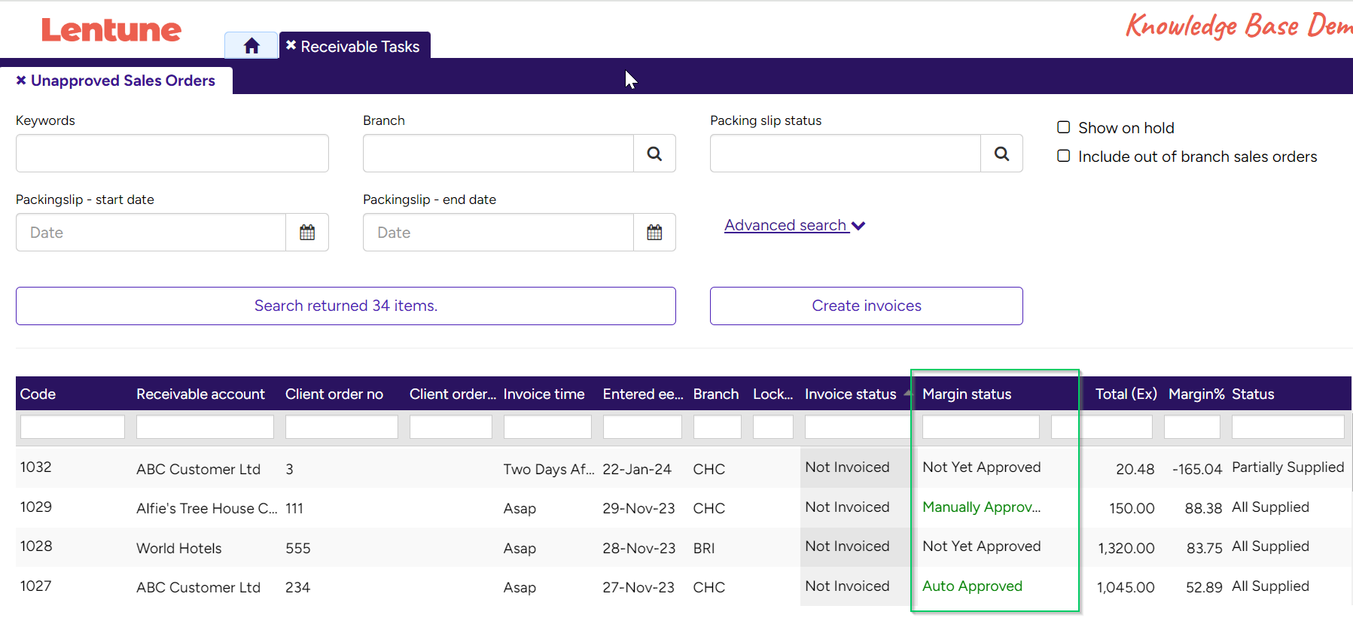Image resolution: width=1353 pixels, height=624 pixels.
Task: Click World Hotels account cell
Action: [179, 549]
